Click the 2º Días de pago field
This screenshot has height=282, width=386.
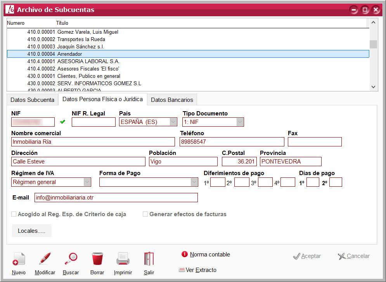(336, 182)
